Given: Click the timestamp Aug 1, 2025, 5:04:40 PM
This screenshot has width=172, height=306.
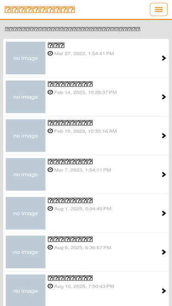Looking at the screenshot, I should 83,209.
